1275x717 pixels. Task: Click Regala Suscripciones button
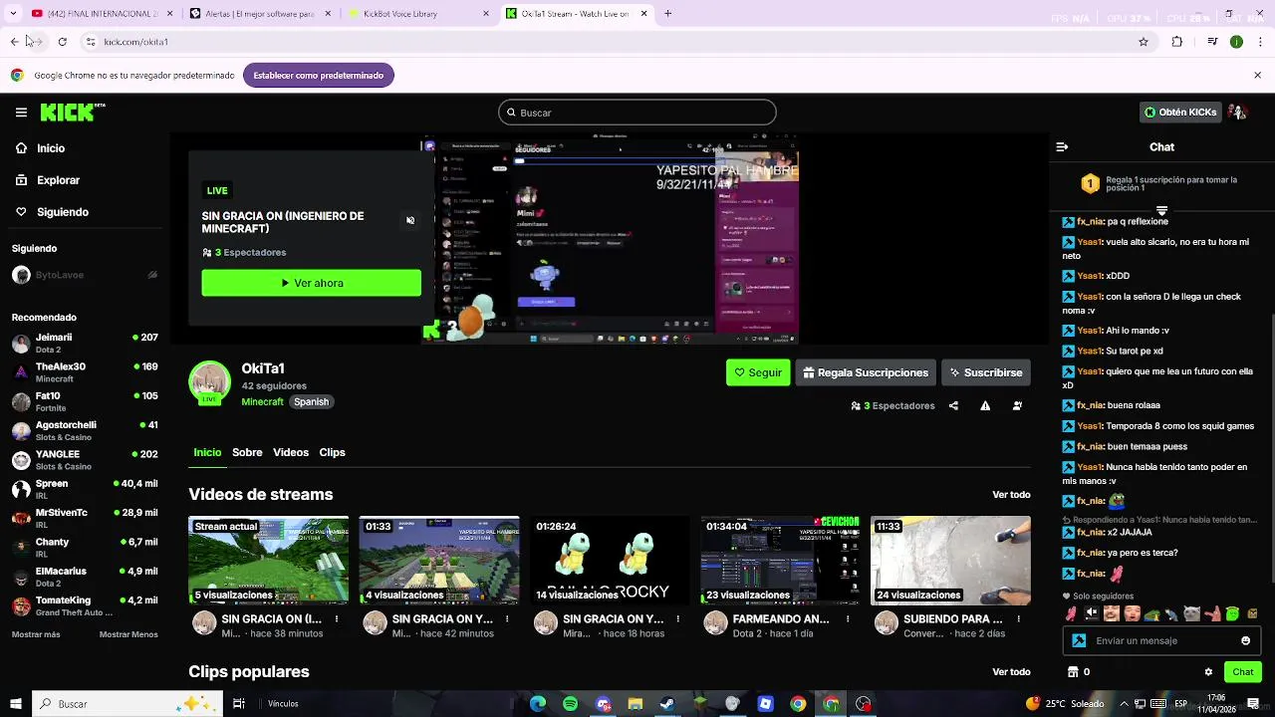click(x=866, y=372)
